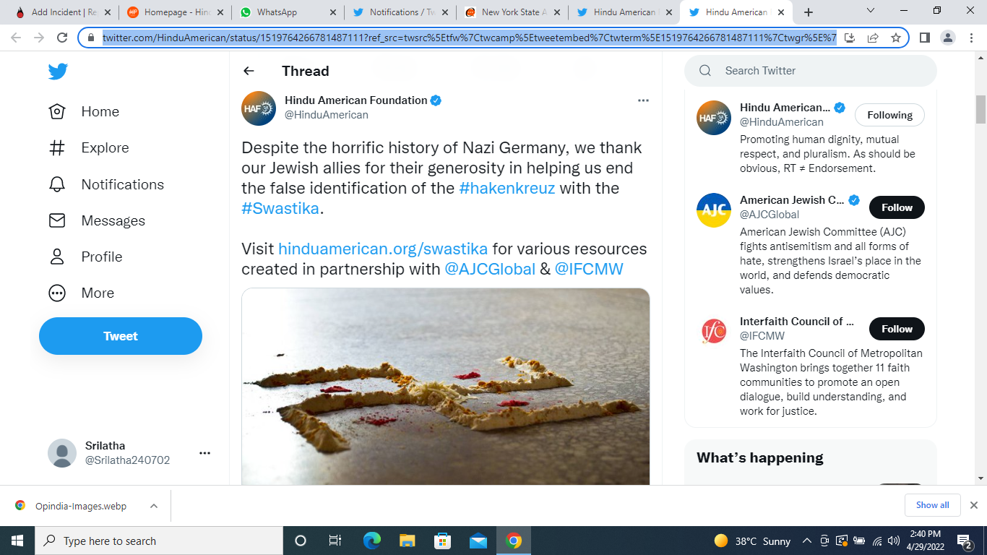
Task: Click the share page icon in address bar
Action: click(873, 38)
